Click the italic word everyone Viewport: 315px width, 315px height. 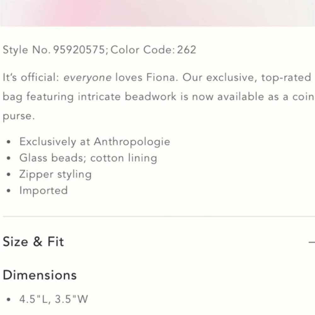click(87, 78)
